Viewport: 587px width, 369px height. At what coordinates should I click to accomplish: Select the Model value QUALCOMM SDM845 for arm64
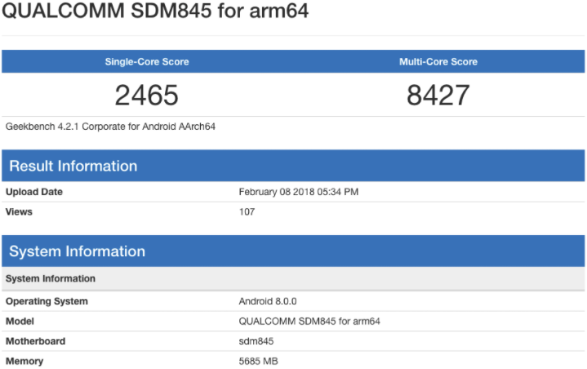pyautogui.click(x=309, y=321)
